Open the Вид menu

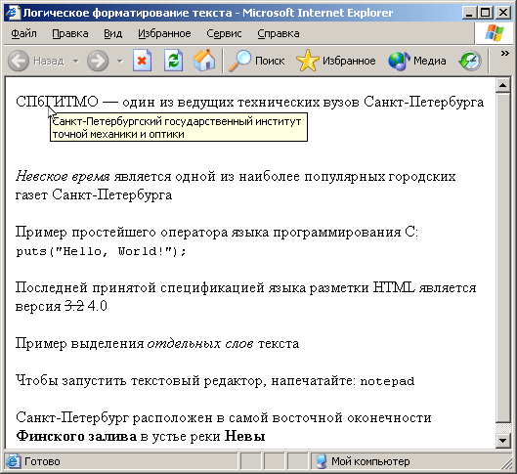click(112, 33)
